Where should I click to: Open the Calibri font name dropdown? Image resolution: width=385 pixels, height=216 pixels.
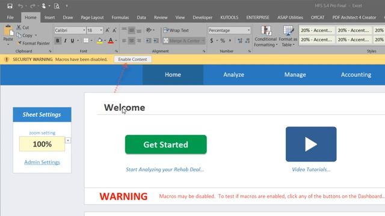click(x=84, y=31)
